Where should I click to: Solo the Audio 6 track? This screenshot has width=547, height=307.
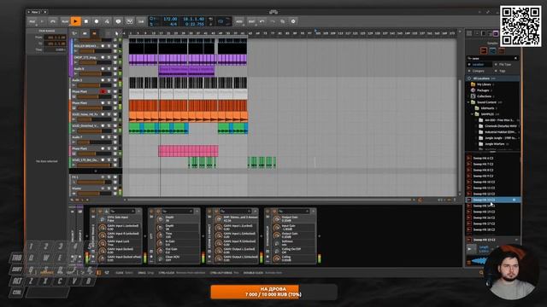(x=109, y=69)
